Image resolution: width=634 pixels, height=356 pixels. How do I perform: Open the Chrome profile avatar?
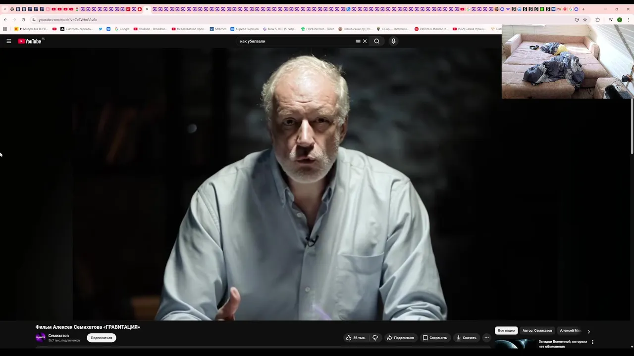[619, 20]
